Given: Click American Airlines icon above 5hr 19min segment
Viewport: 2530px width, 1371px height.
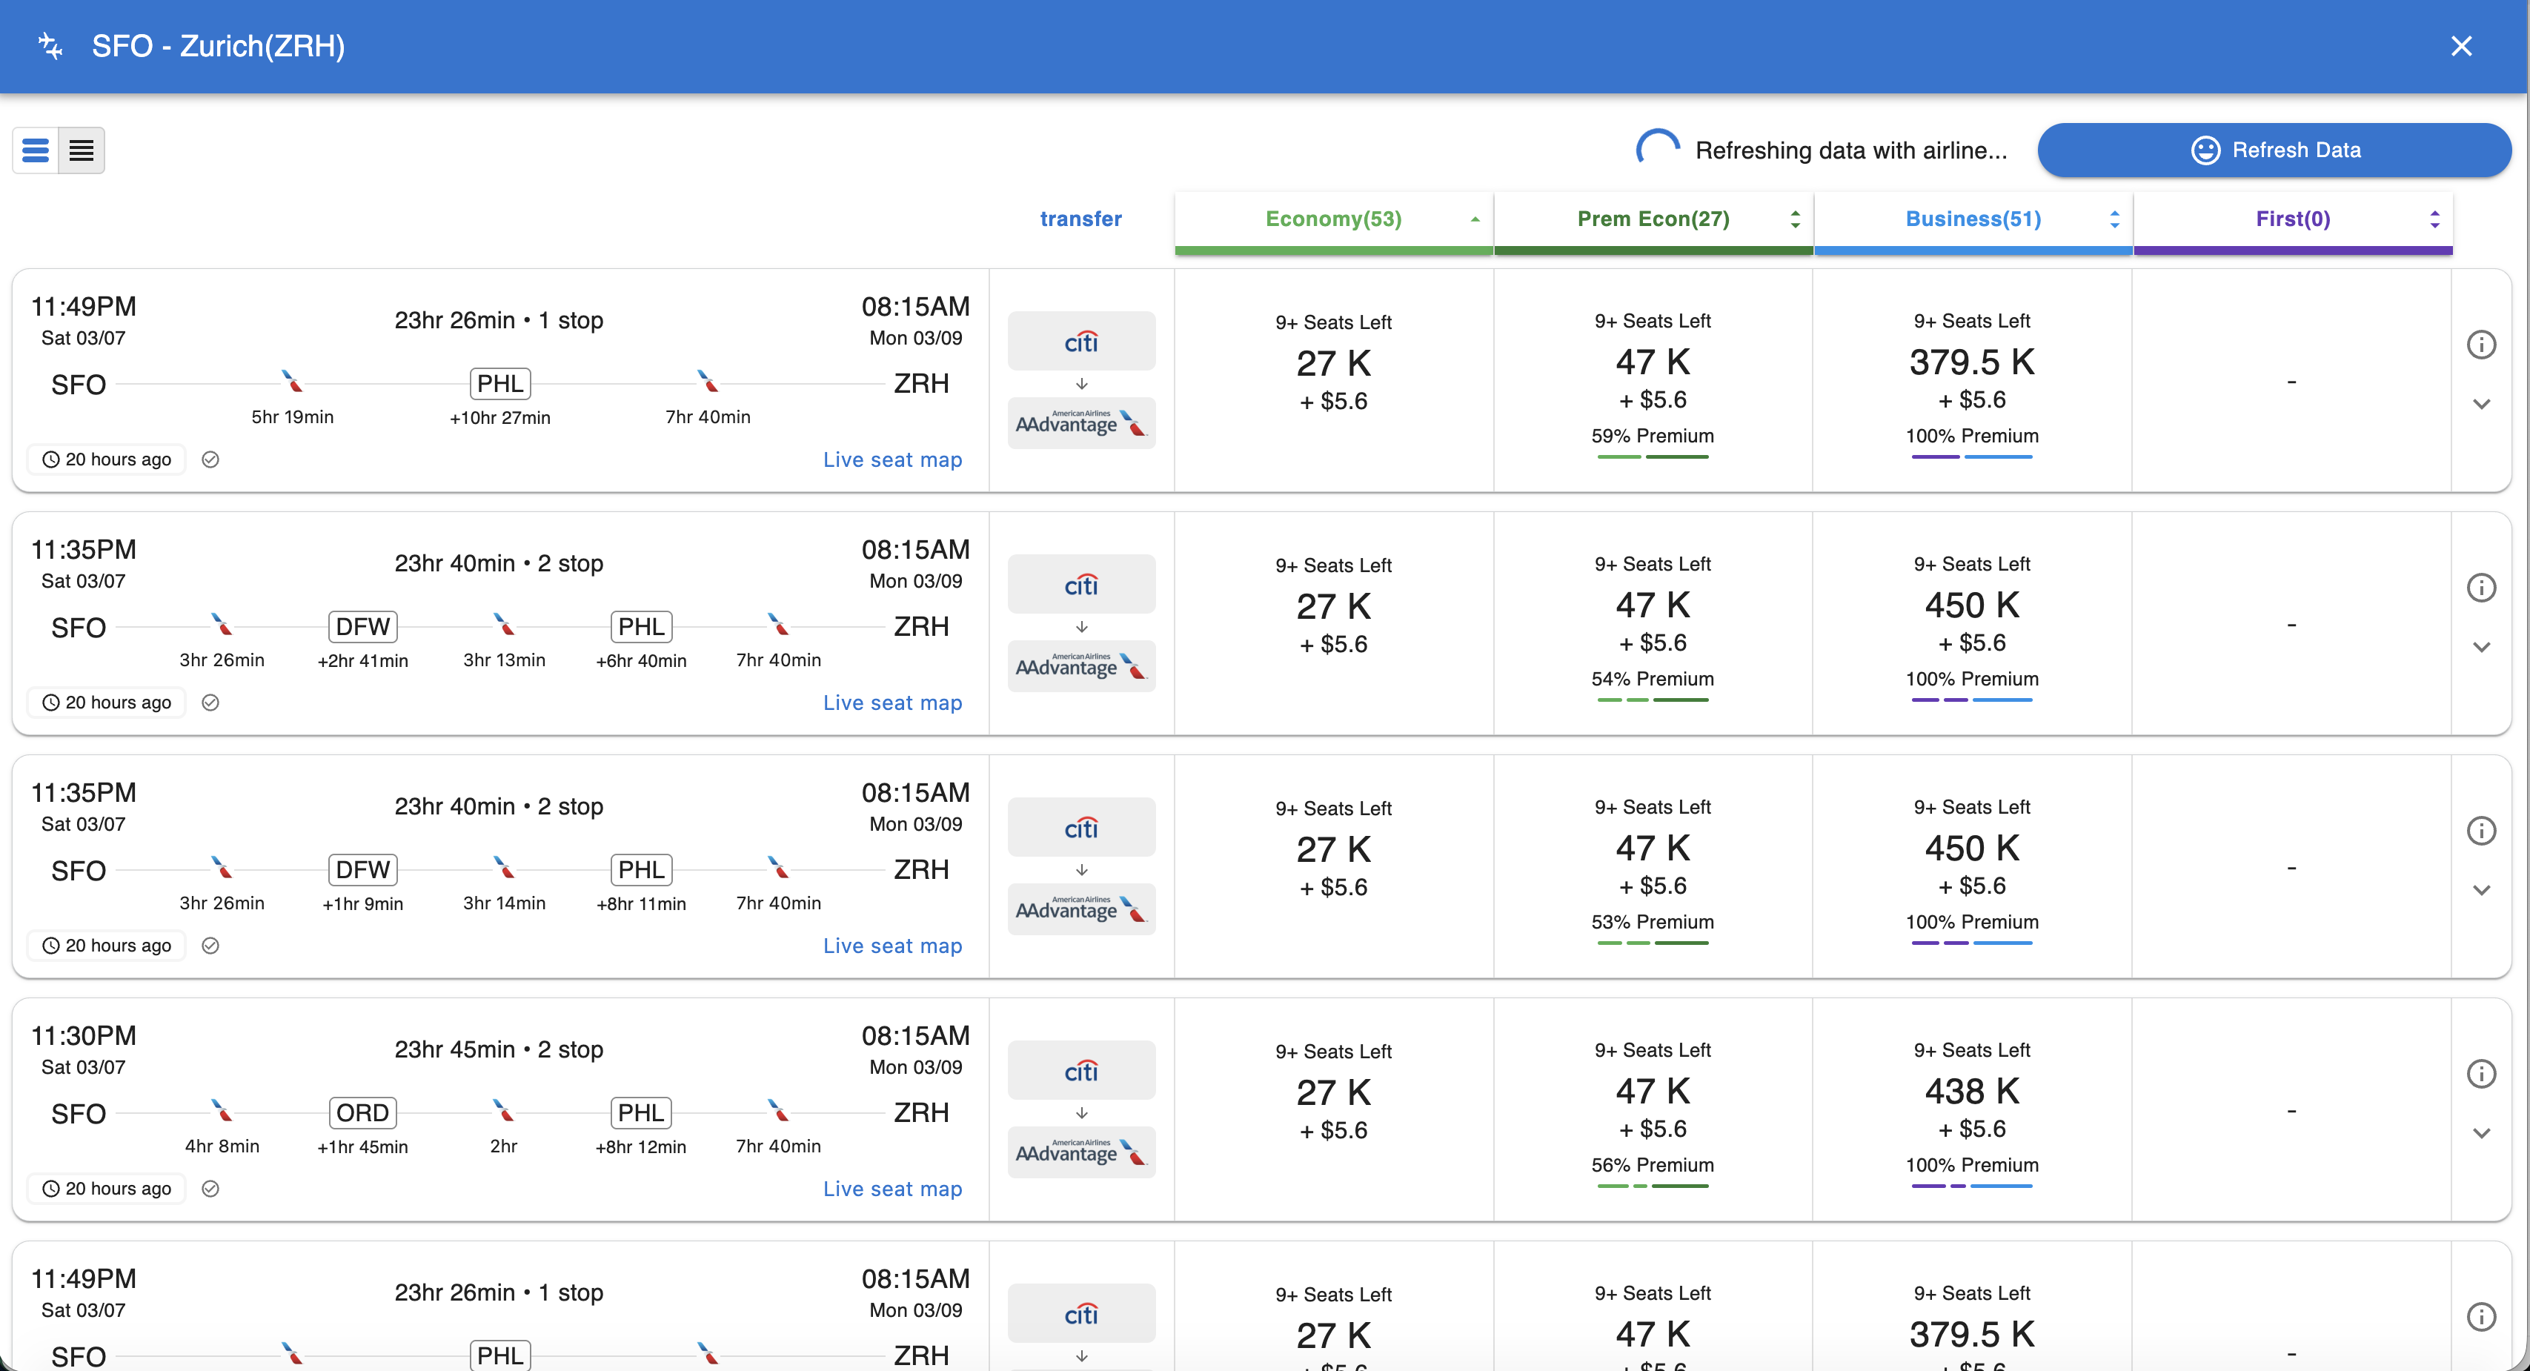Looking at the screenshot, I should [x=292, y=381].
